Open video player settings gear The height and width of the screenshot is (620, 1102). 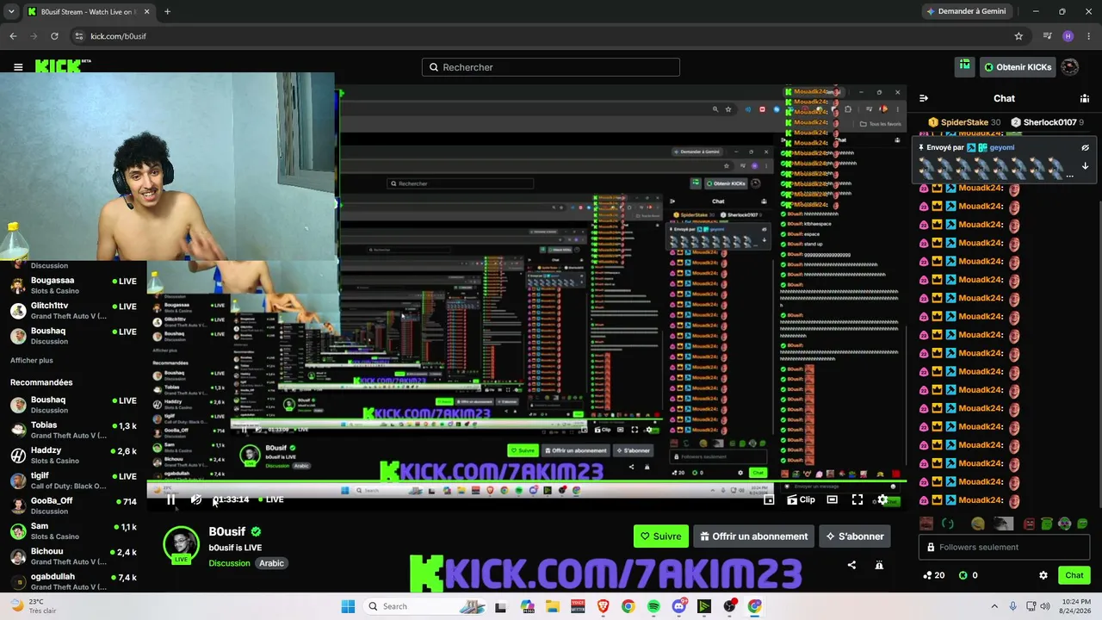click(882, 499)
